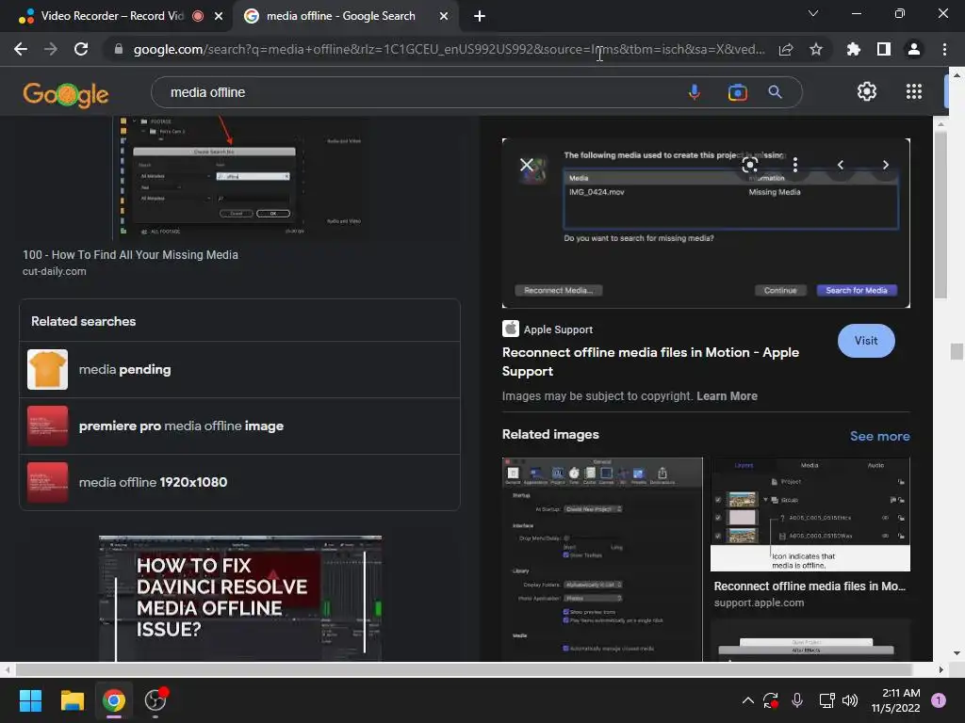
Task: Show hidden system tray icons
Action: [747, 700]
